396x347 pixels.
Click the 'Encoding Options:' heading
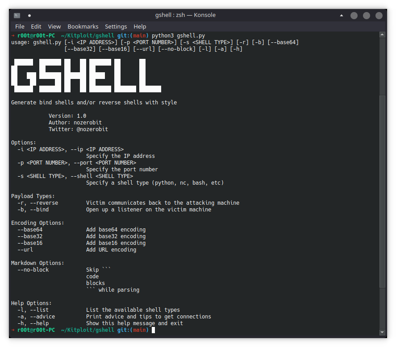(x=38, y=223)
